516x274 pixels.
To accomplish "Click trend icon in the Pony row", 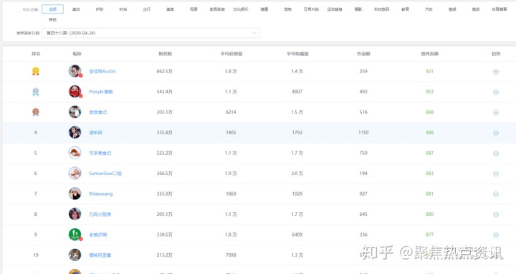I will (x=496, y=92).
